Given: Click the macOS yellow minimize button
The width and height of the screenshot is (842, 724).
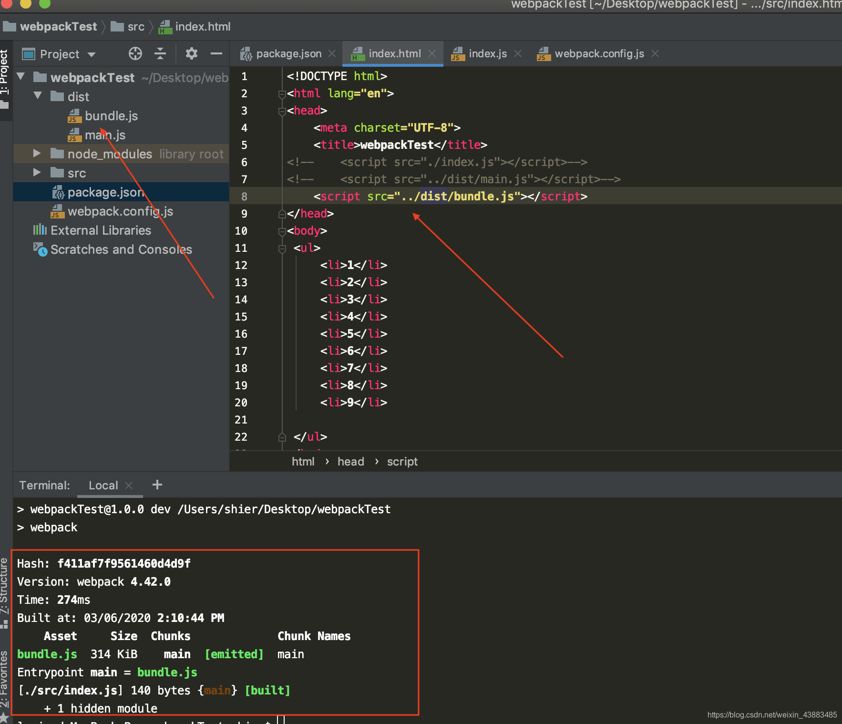Looking at the screenshot, I should coord(25,3).
